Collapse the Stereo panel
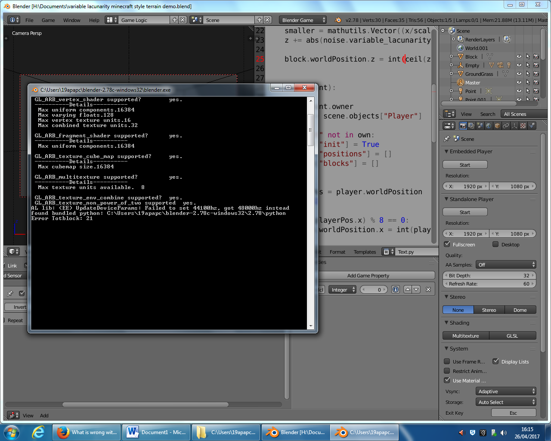Image resolution: width=551 pixels, height=441 pixels. tap(446, 297)
